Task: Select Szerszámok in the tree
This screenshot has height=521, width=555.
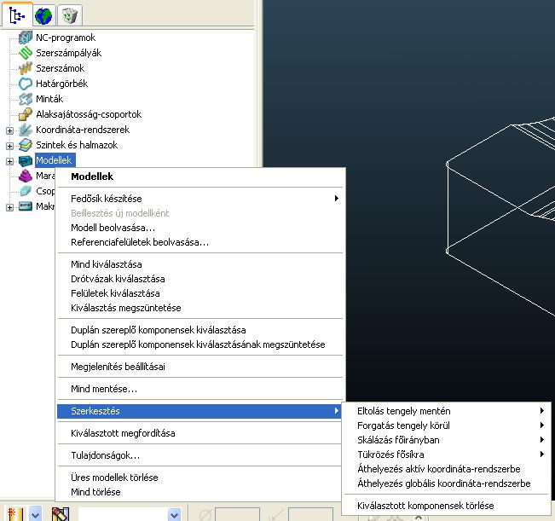Action: (x=61, y=68)
